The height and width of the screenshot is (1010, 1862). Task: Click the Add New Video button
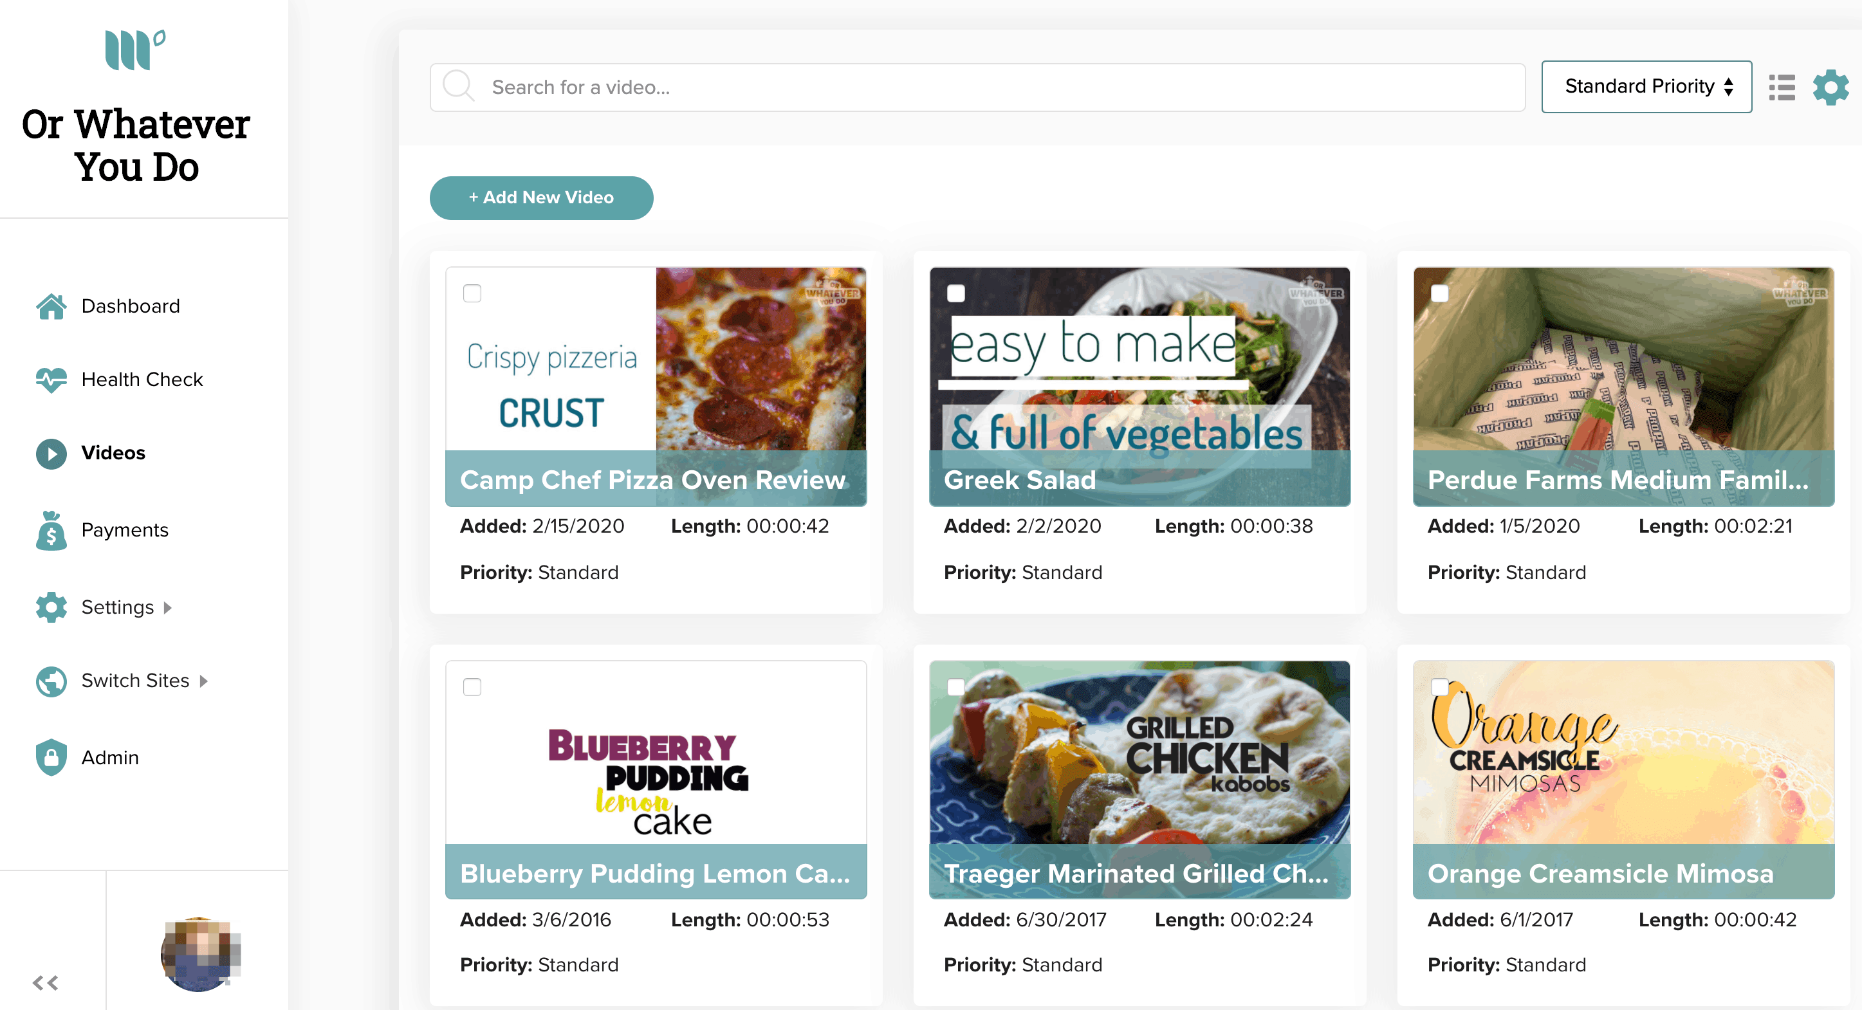coord(541,197)
